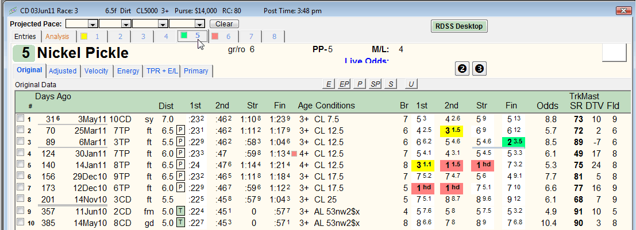
Task: Click the EP running style button
Action: [x=344, y=84]
